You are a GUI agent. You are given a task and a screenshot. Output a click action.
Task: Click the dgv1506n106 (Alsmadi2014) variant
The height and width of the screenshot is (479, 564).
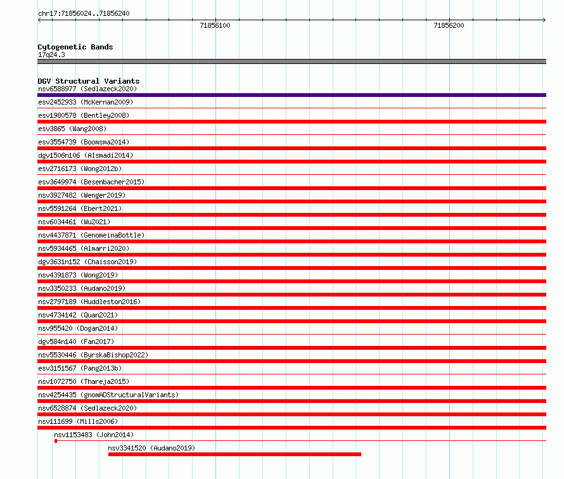(86, 155)
